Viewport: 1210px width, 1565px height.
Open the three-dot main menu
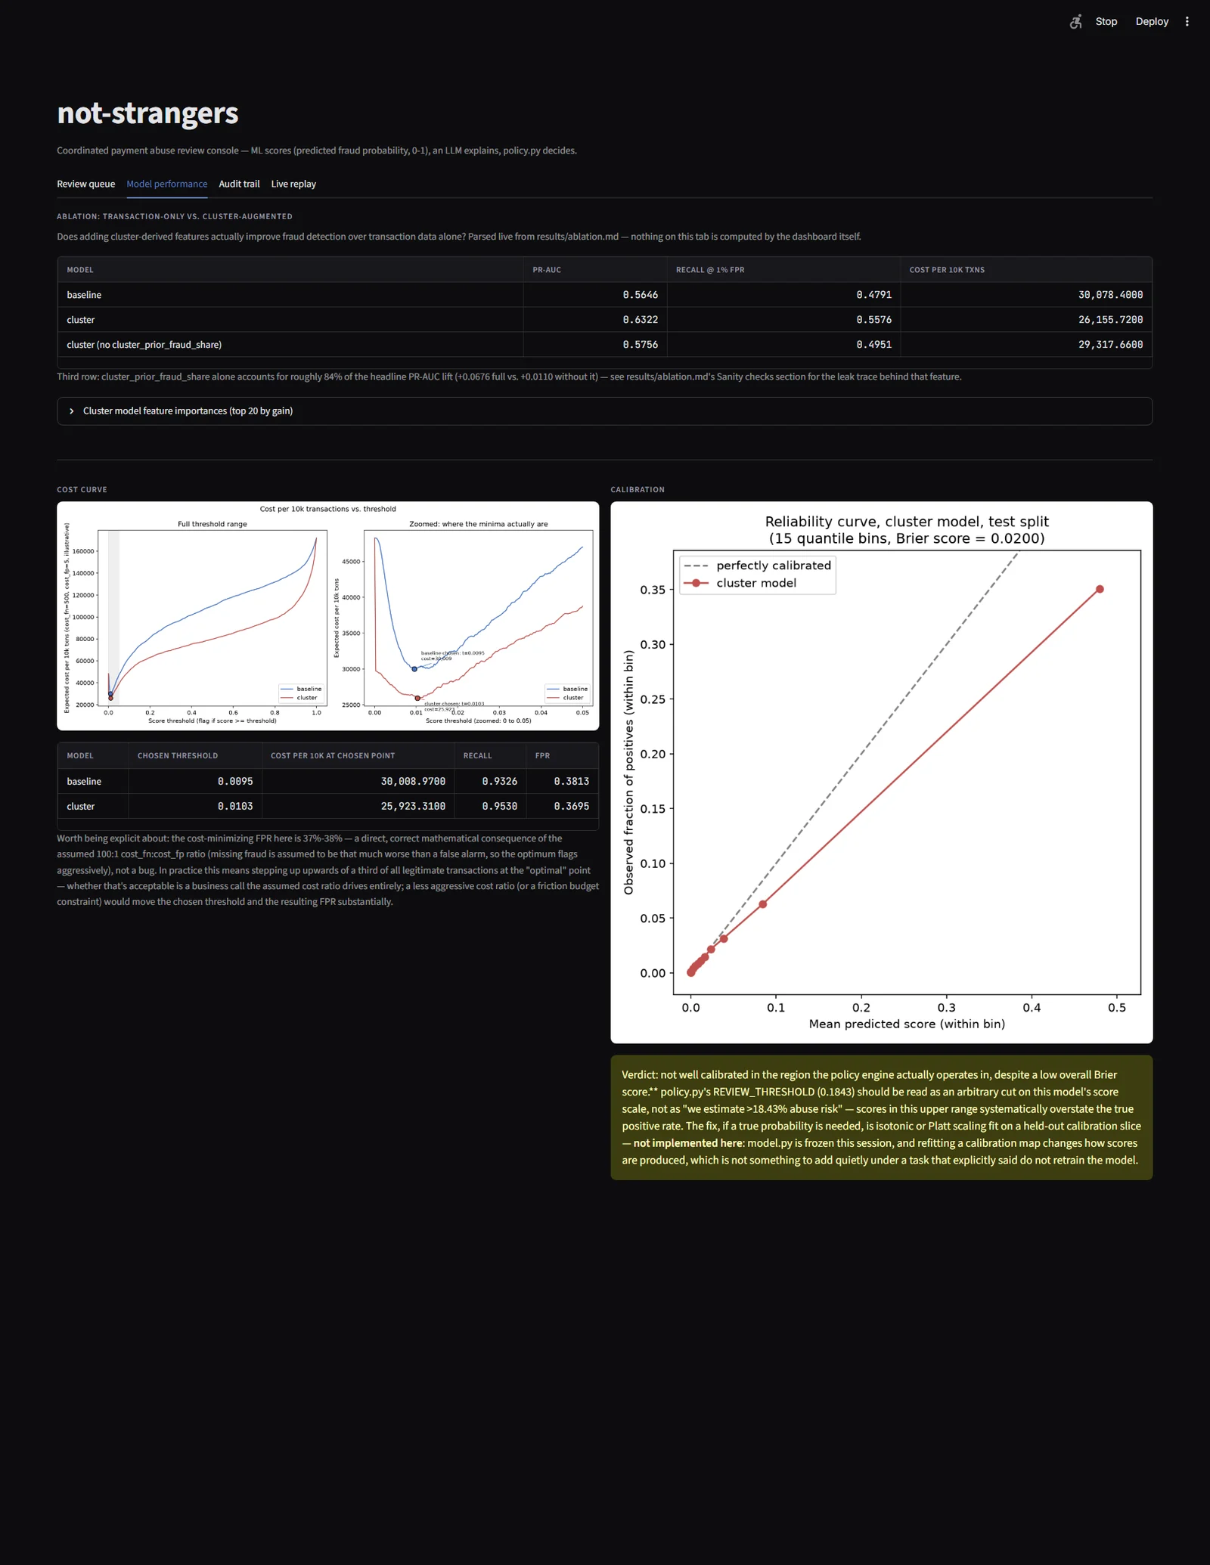1187,22
